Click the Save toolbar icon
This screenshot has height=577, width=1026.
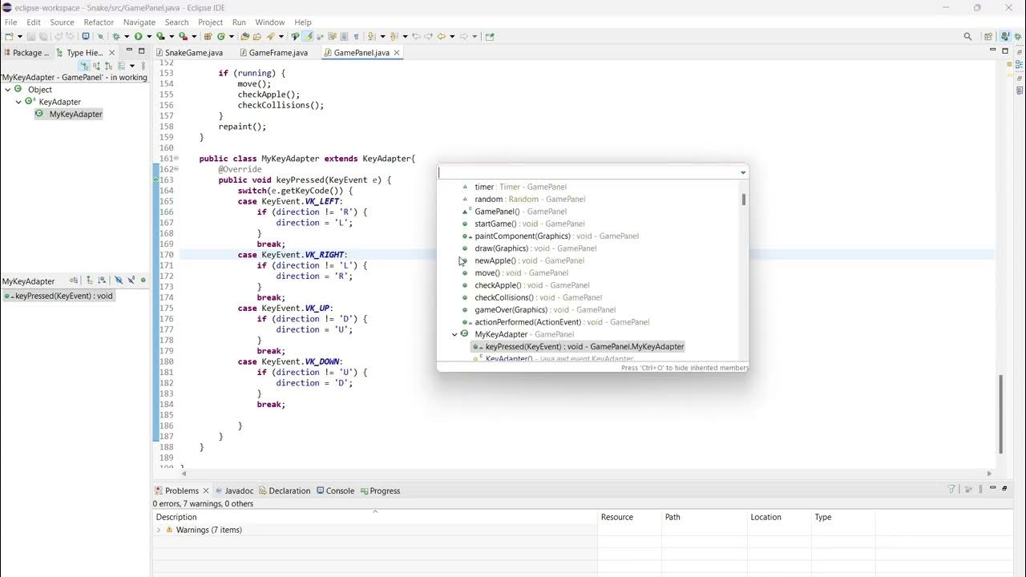(30, 36)
